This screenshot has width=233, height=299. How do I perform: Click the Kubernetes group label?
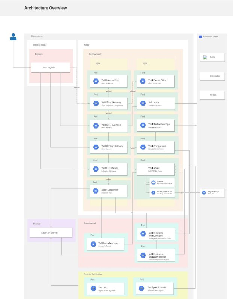coord(37,36)
